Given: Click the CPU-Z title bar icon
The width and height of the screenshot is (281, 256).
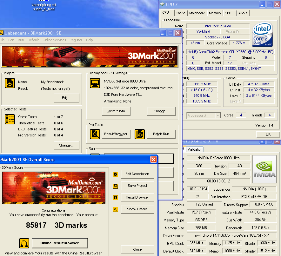Looking at the screenshot, I should [x=162, y=4].
